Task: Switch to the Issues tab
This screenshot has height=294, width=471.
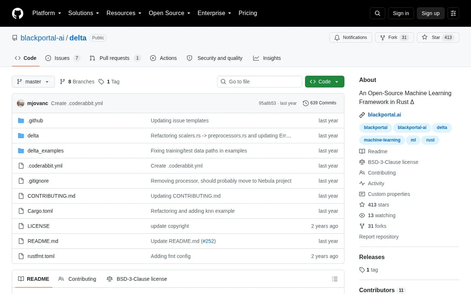Action: (63, 58)
